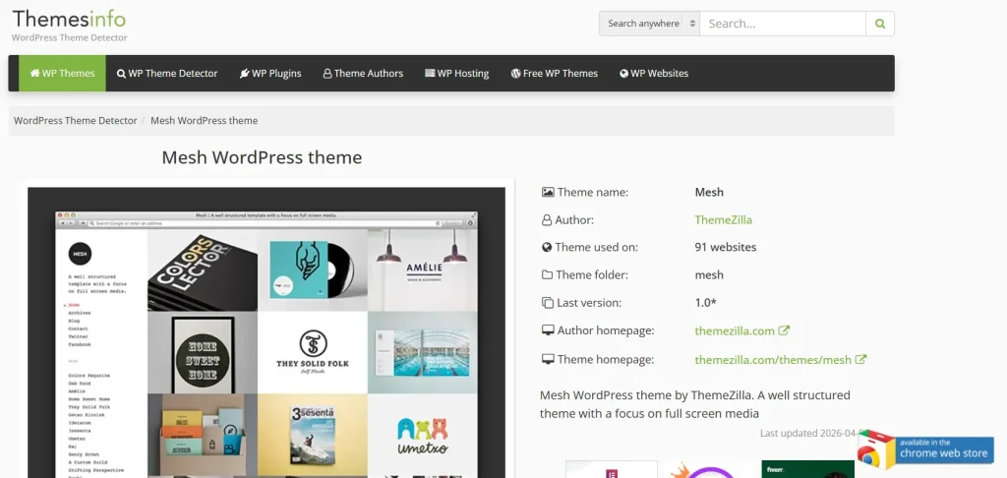
Task: Click the plug icon in WP Plugins
Action: 245,73
